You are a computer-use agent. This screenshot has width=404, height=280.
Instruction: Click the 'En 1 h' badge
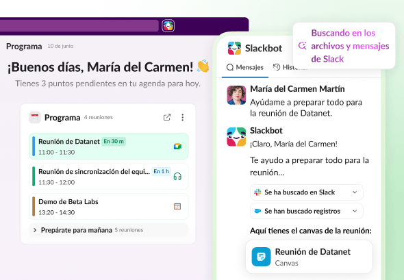tap(162, 171)
